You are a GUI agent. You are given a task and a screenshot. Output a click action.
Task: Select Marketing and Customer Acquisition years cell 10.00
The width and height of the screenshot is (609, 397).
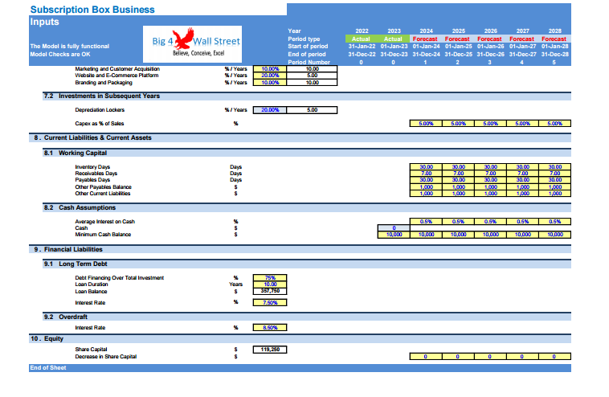[x=312, y=69]
